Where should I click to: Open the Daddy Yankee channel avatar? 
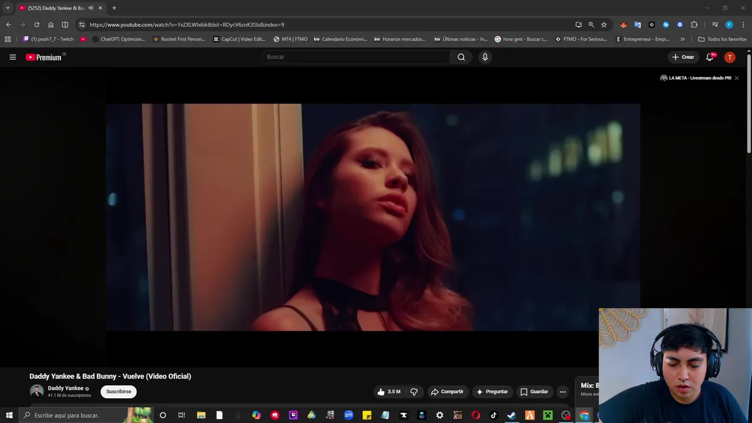[x=36, y=392]
